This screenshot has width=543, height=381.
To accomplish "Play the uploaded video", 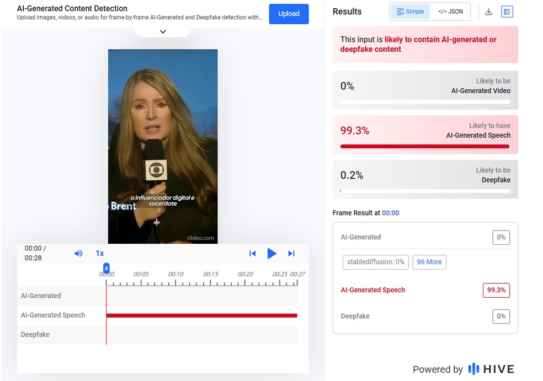I will click(271, 254).
